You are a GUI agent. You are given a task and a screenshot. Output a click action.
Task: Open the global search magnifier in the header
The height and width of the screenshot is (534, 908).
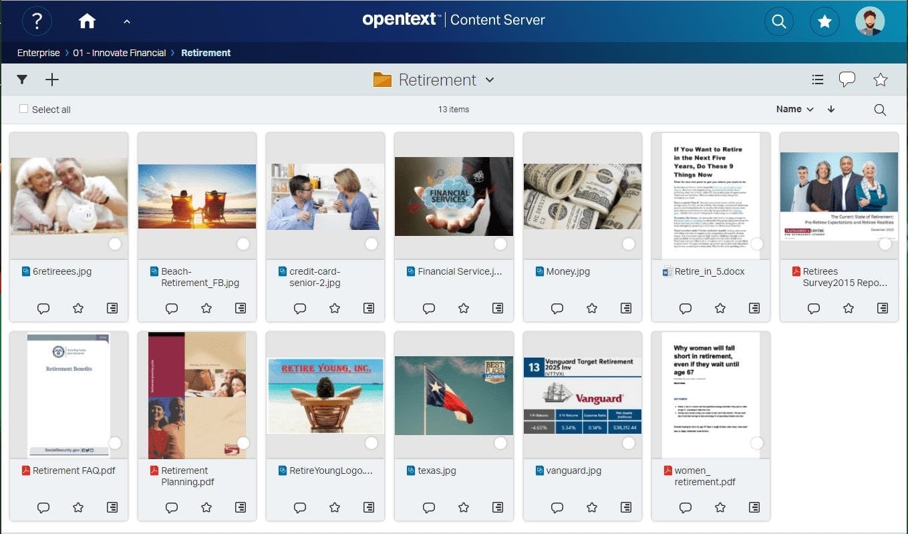click(779, 21)
